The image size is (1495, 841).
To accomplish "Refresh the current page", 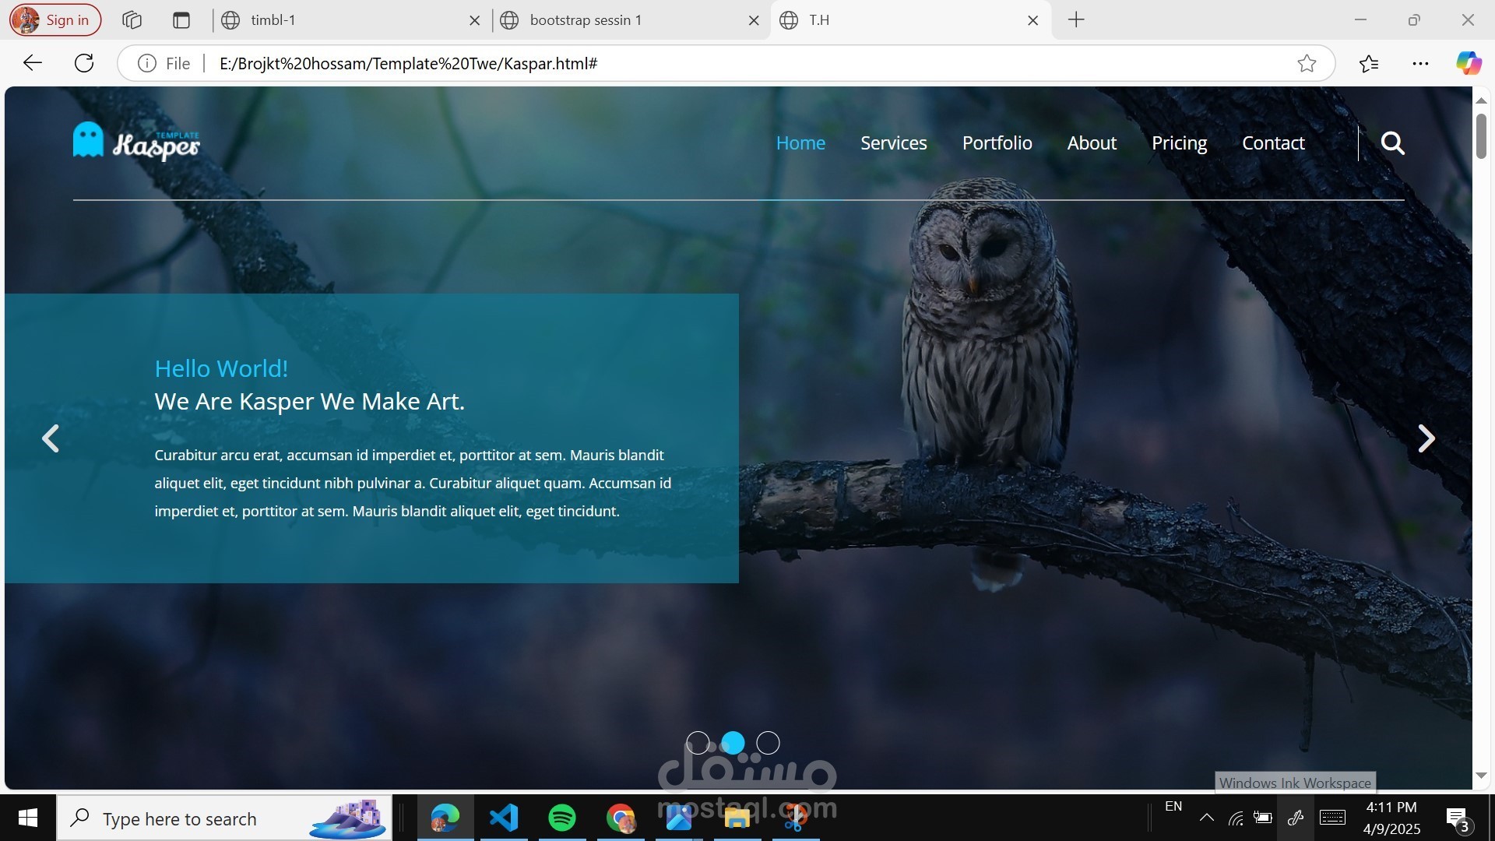I will coord(84,63).
